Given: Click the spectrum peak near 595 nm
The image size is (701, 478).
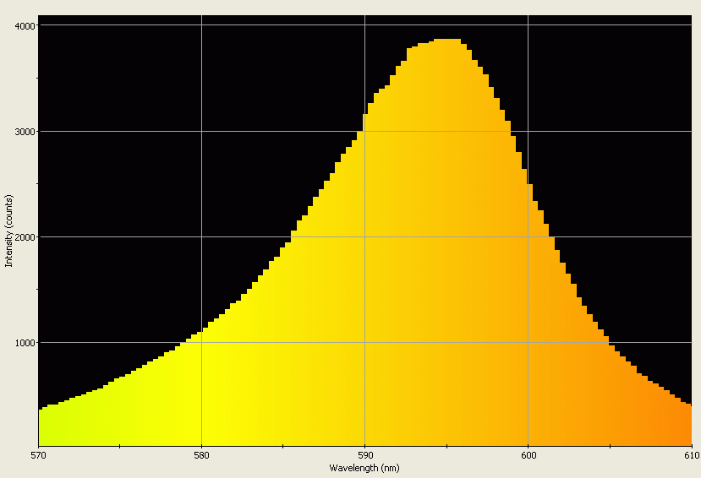Looking at the screenshot, I should pos(446,42).
